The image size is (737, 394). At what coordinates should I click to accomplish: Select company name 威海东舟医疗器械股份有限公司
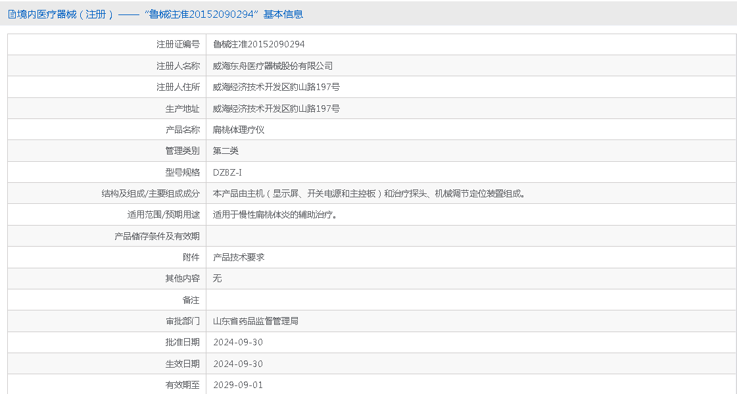[x=273, y=66]
